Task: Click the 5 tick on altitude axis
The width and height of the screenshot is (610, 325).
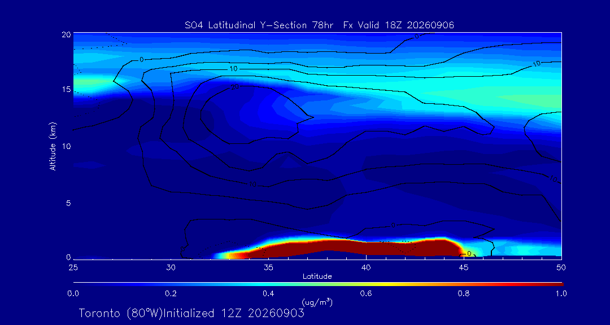Action: click(x=68, y=203)
